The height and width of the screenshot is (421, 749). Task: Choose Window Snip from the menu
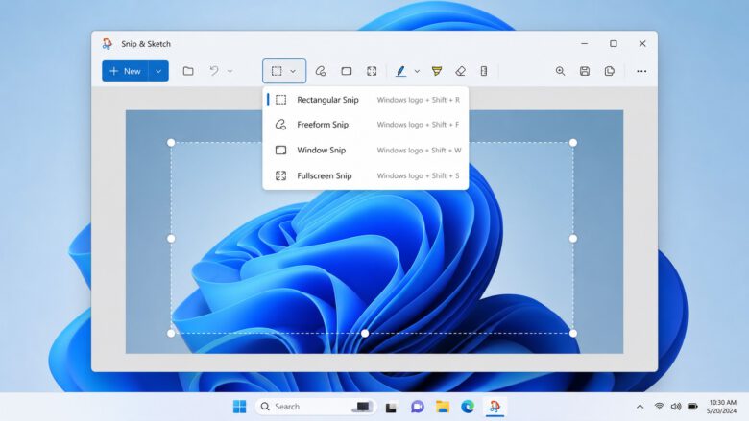click(366, 151)
